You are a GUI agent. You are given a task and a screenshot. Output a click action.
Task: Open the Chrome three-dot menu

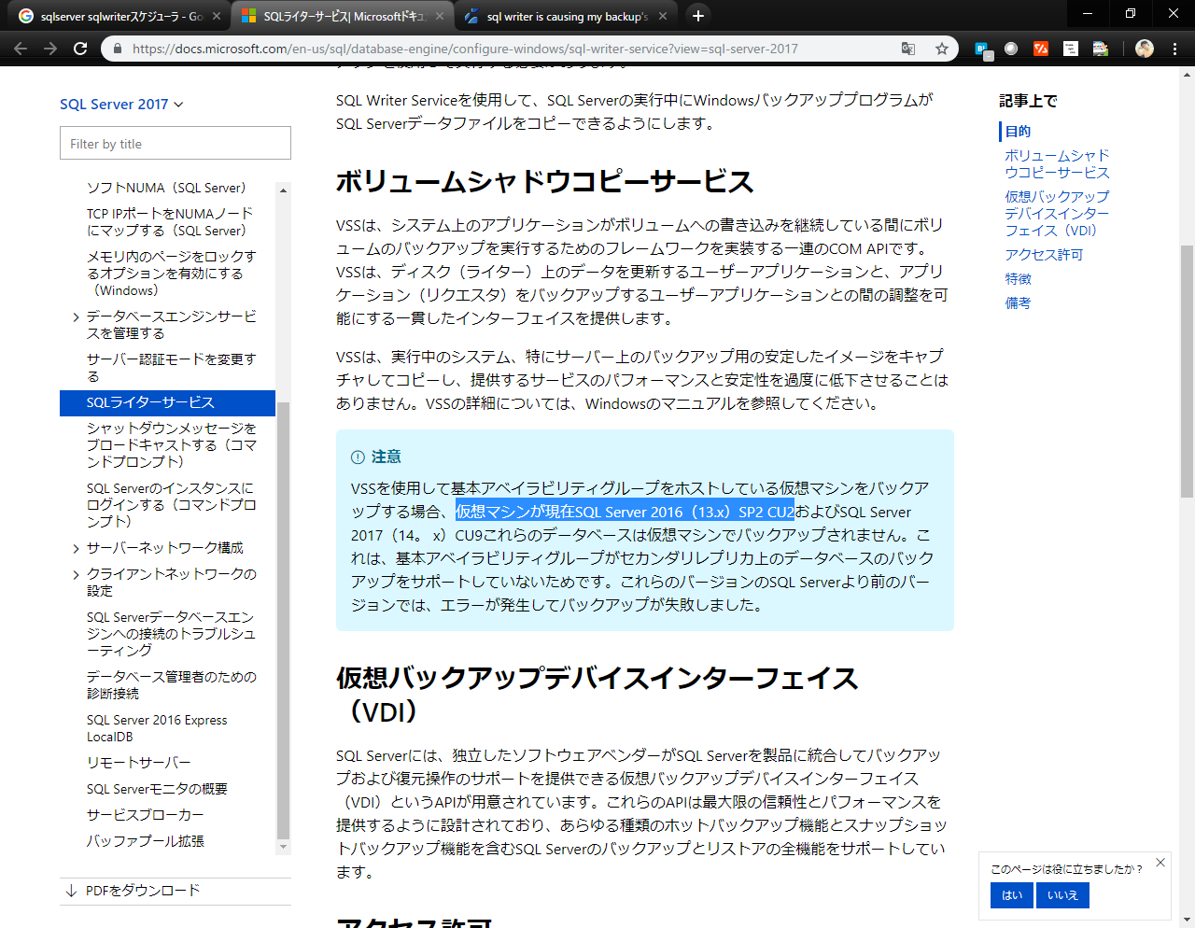[x=1174, y=49]
